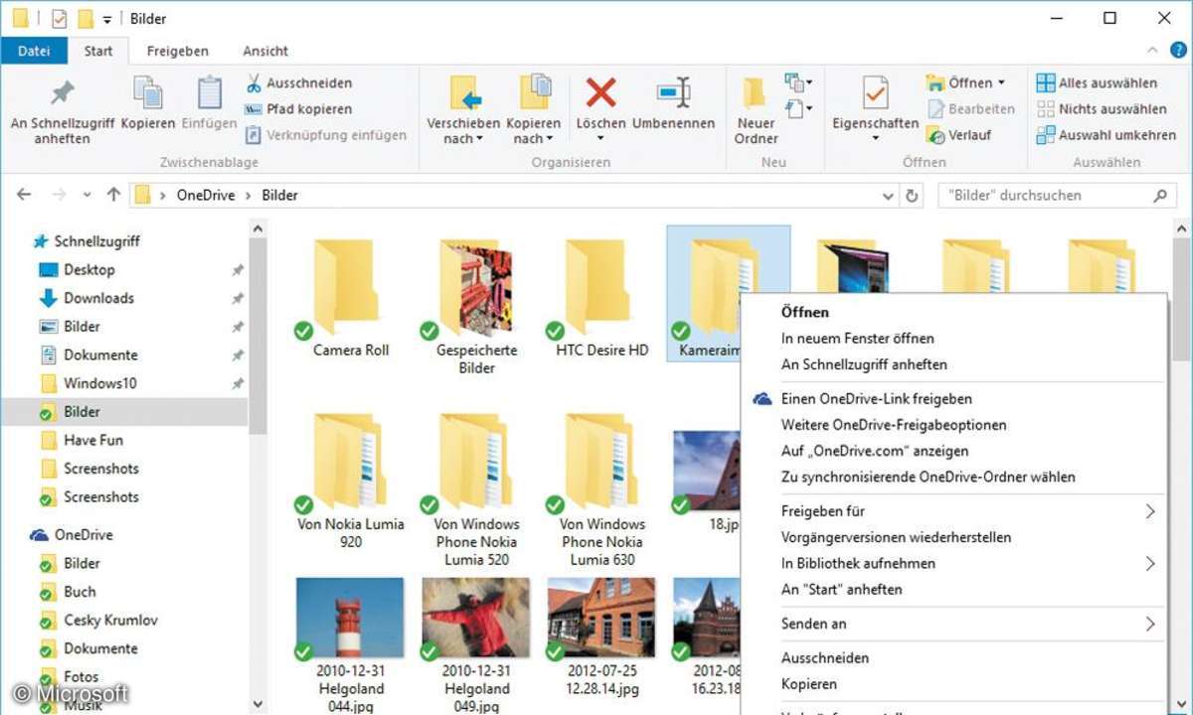Click Verknüpfung einfügen in the ribbon
This screenshot has width=1193, height=715.
(326, 135)
